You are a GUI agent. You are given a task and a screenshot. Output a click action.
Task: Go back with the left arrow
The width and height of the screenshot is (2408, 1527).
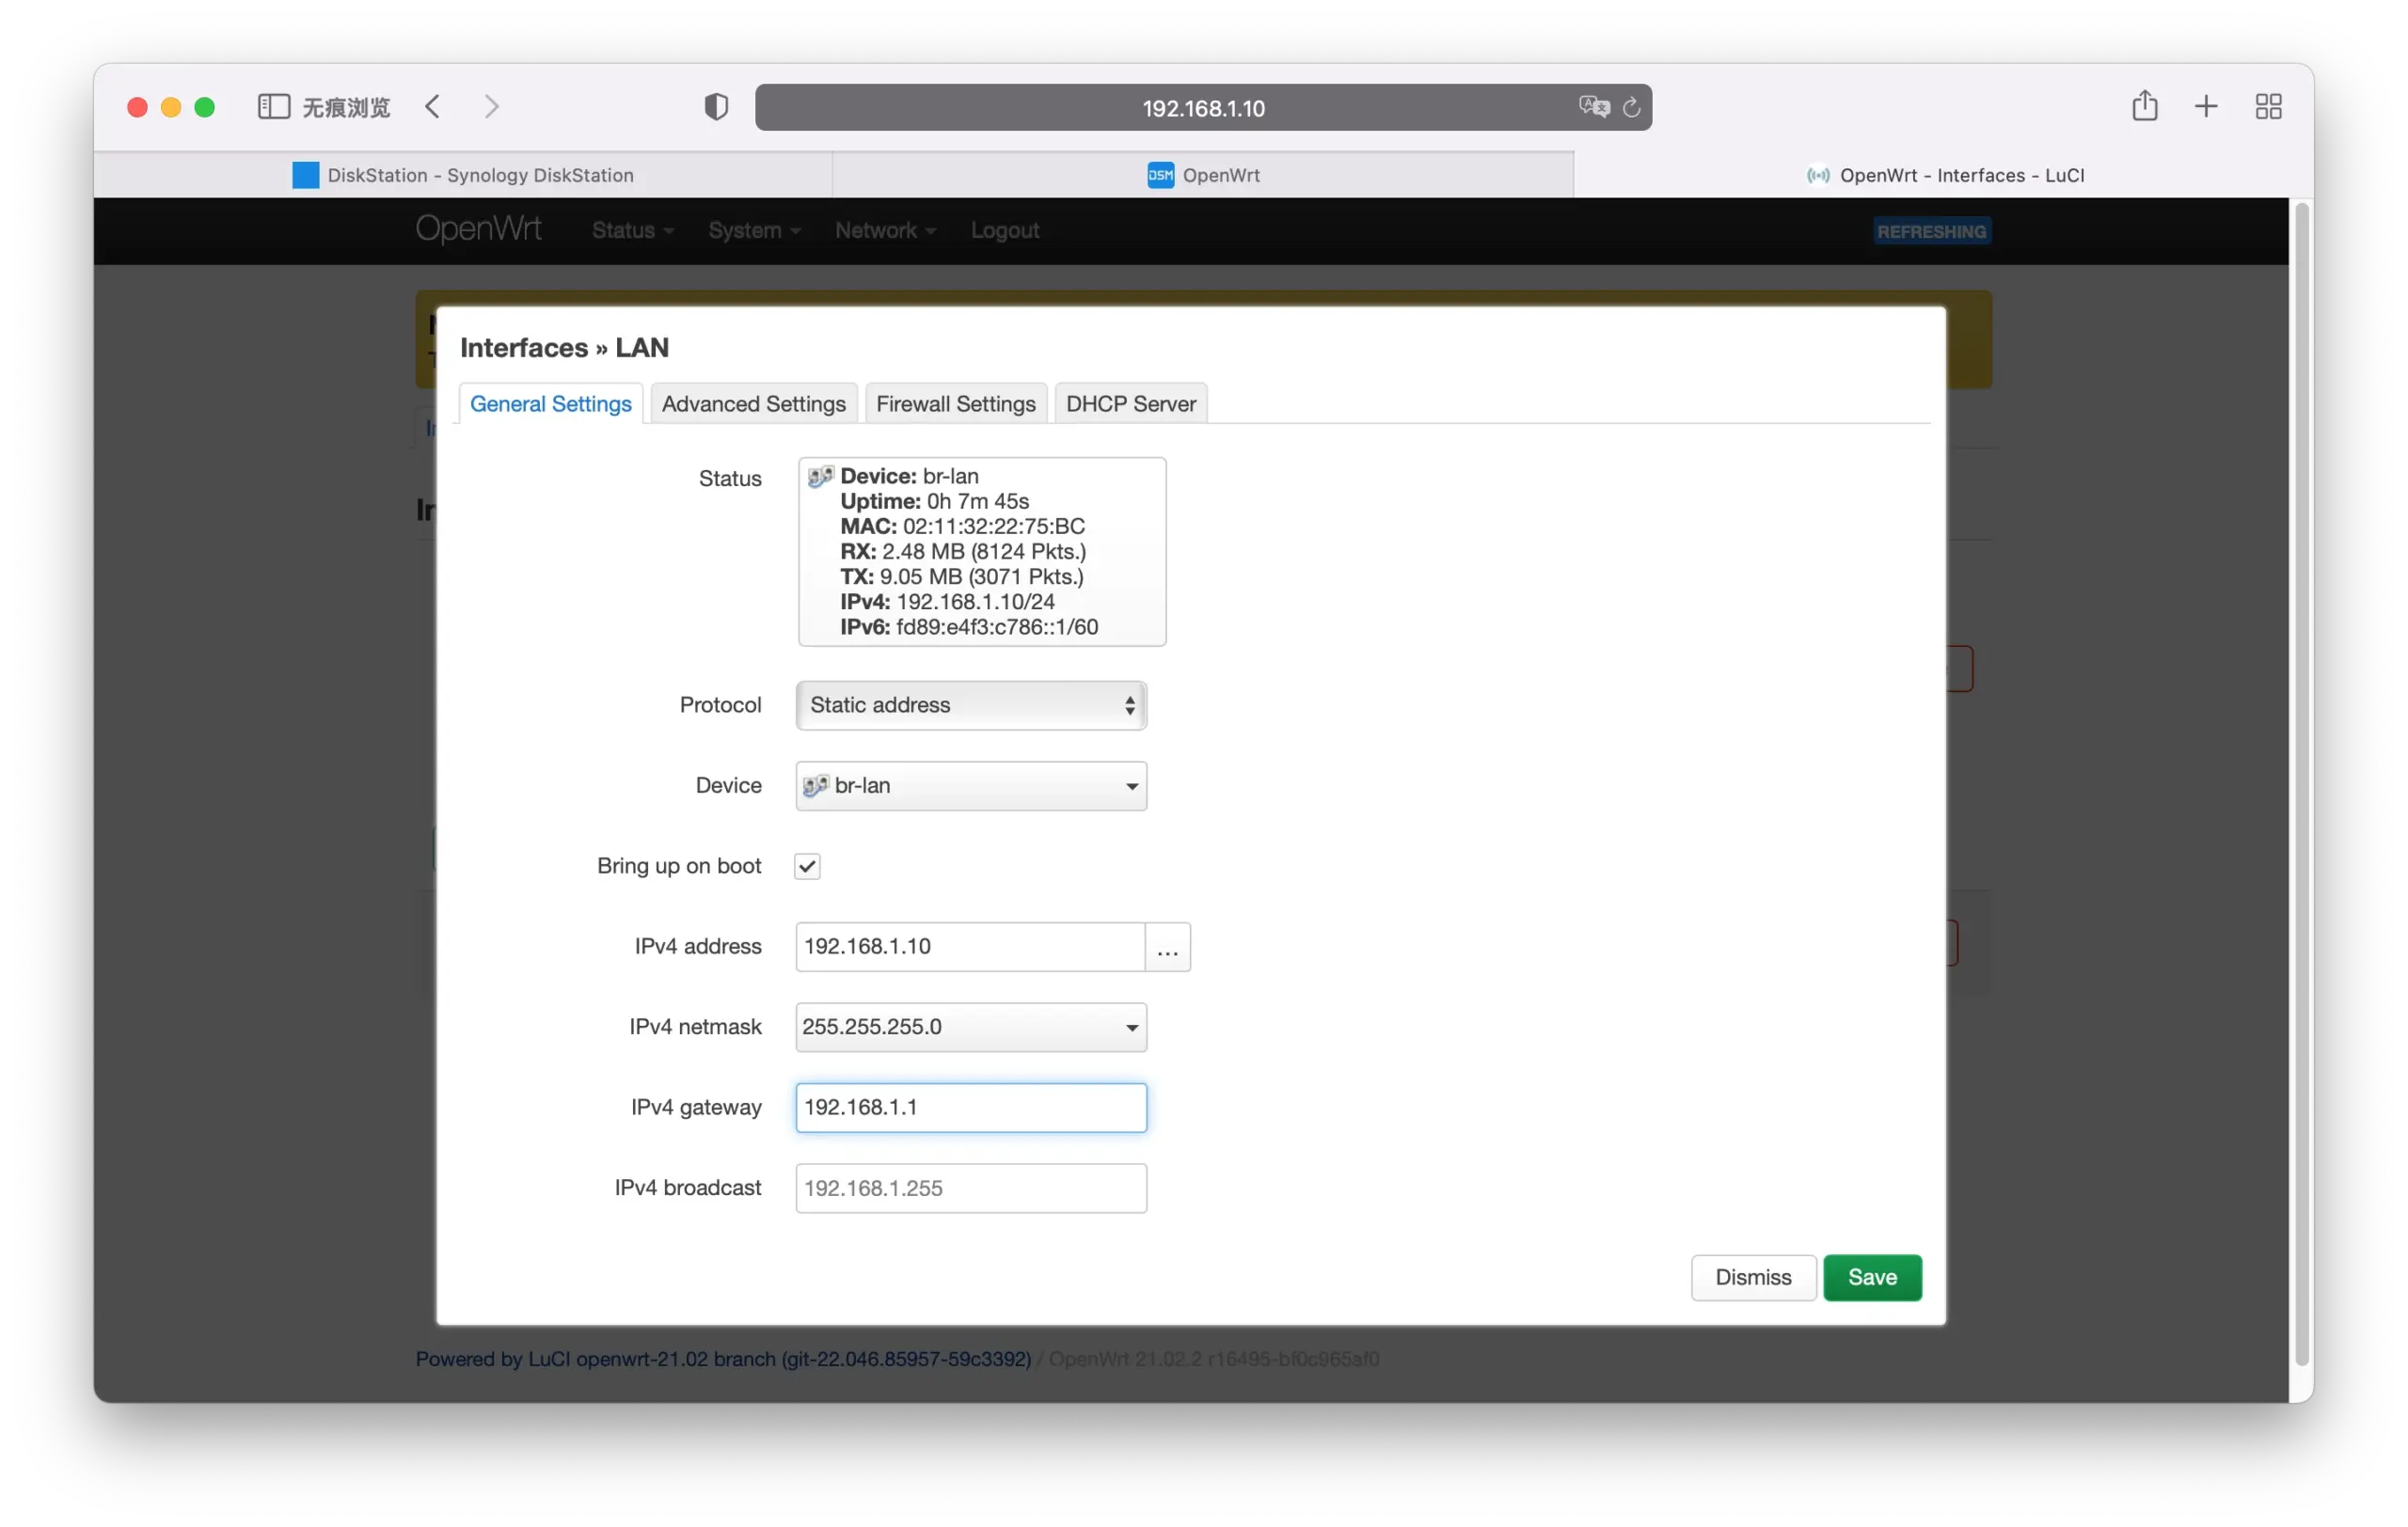[432, 107]
